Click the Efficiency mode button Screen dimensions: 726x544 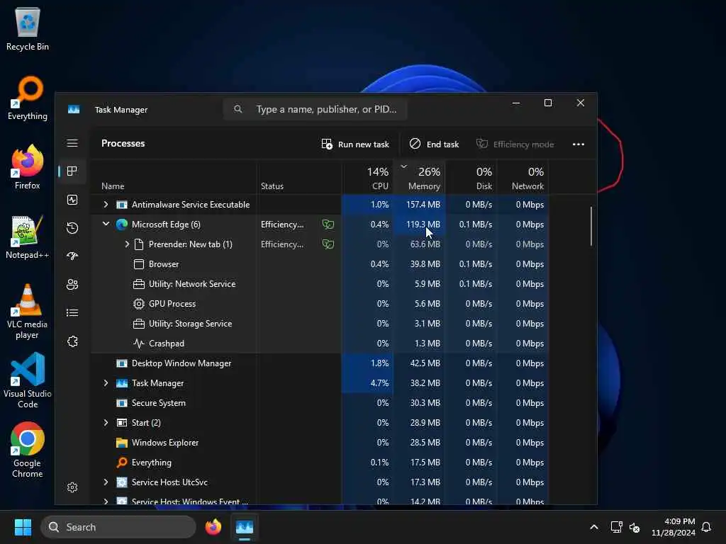515,144
